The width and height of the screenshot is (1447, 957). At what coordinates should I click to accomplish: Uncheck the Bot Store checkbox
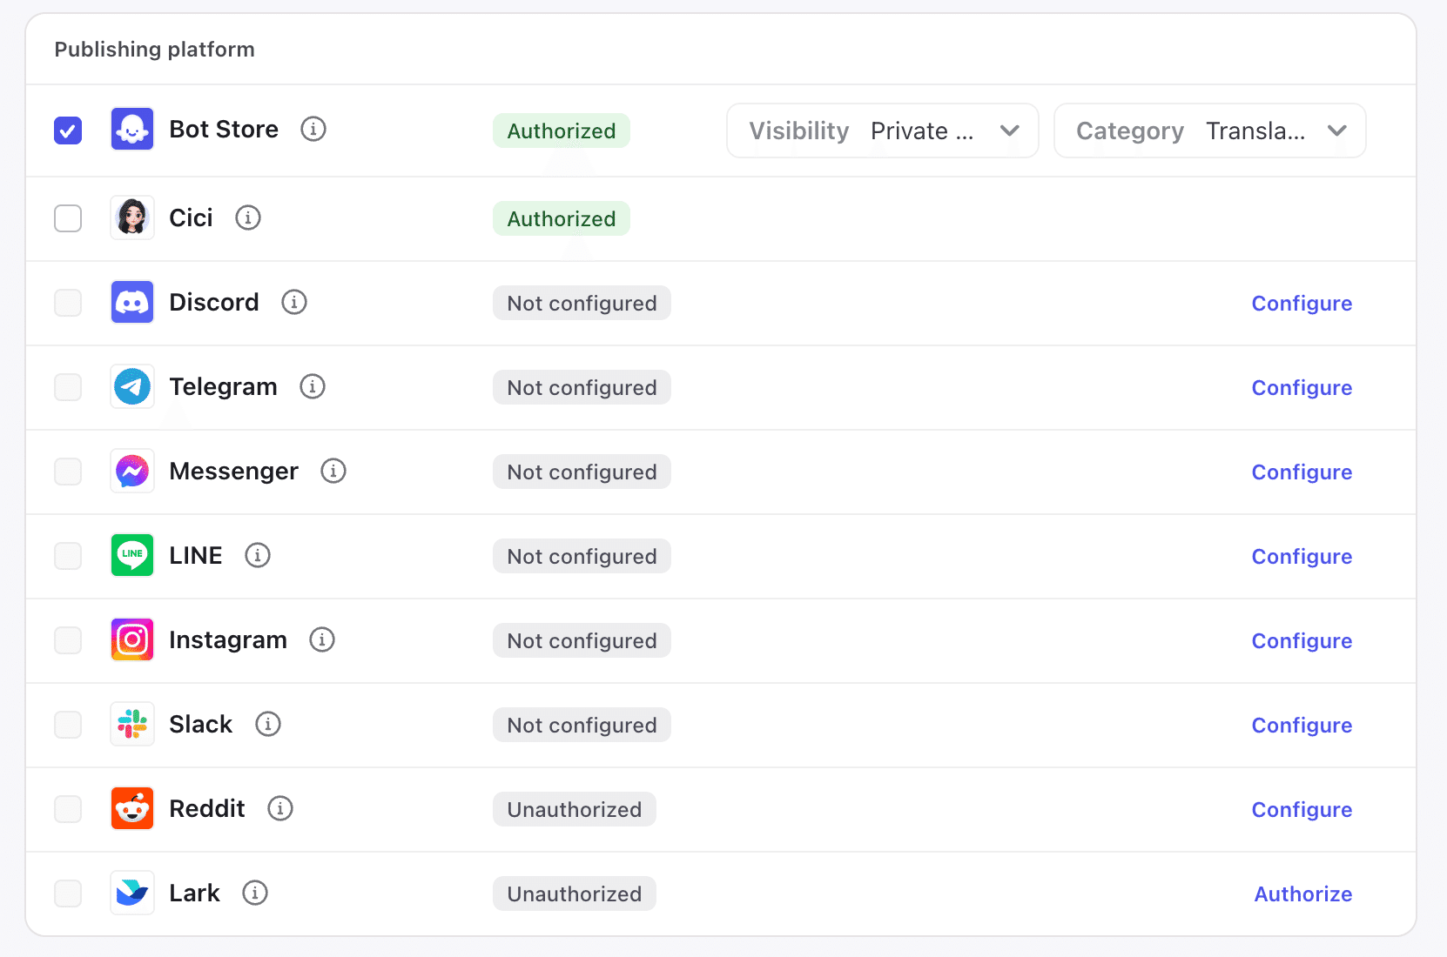click(68, 130)
